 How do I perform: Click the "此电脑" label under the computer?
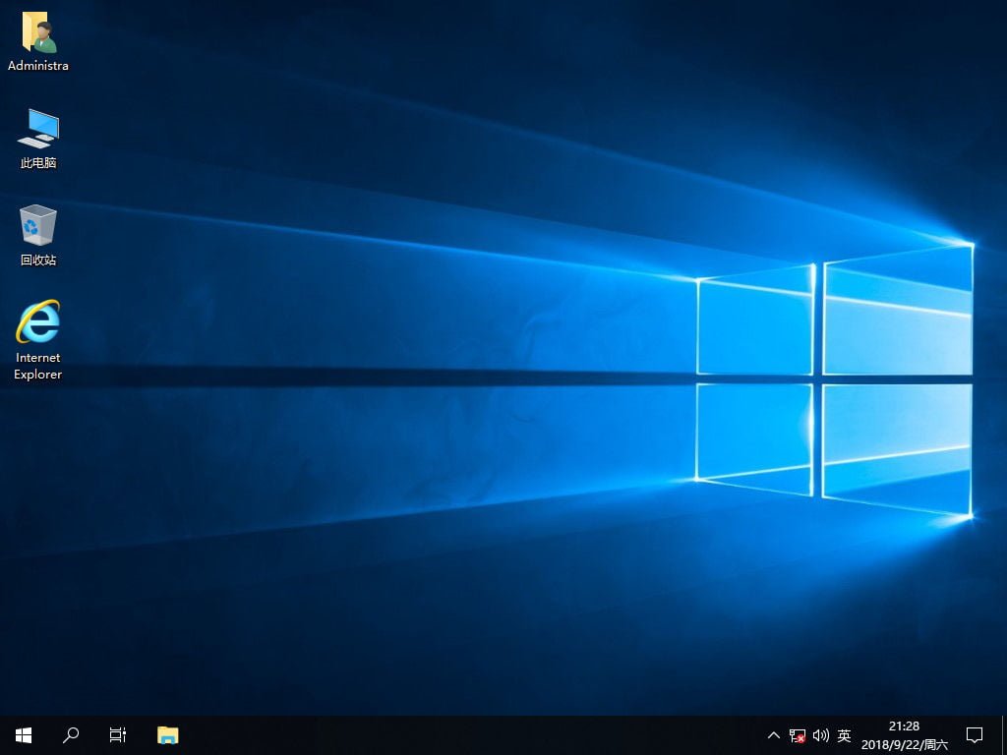(38, 163)
